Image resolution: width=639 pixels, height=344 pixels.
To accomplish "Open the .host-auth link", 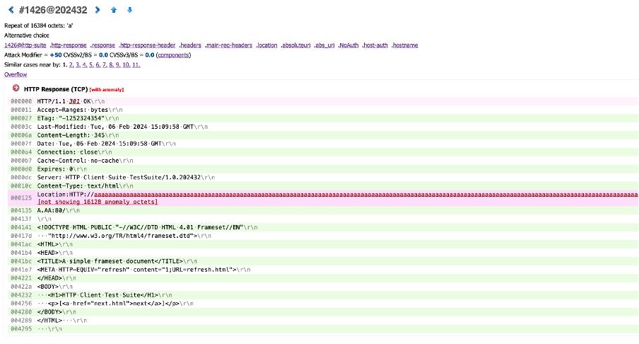I will (x=375, y=45).
